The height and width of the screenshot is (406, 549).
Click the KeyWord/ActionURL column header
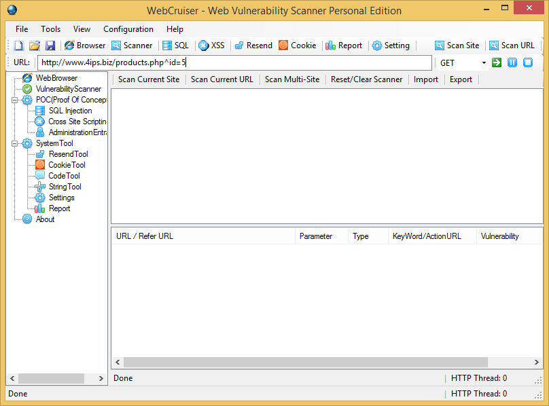pos(432,236)
